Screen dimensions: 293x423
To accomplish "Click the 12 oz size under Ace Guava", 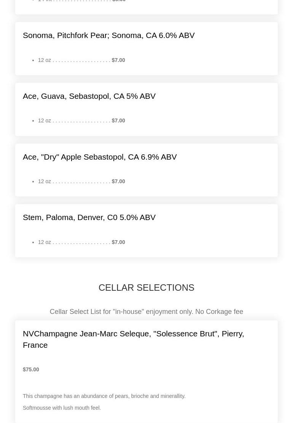I will [45, 120].
